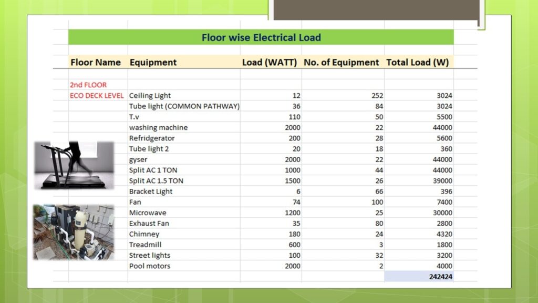Click the red '2nd FLOOR' label
Screen dimensions: 538x303
click(88, 85)
